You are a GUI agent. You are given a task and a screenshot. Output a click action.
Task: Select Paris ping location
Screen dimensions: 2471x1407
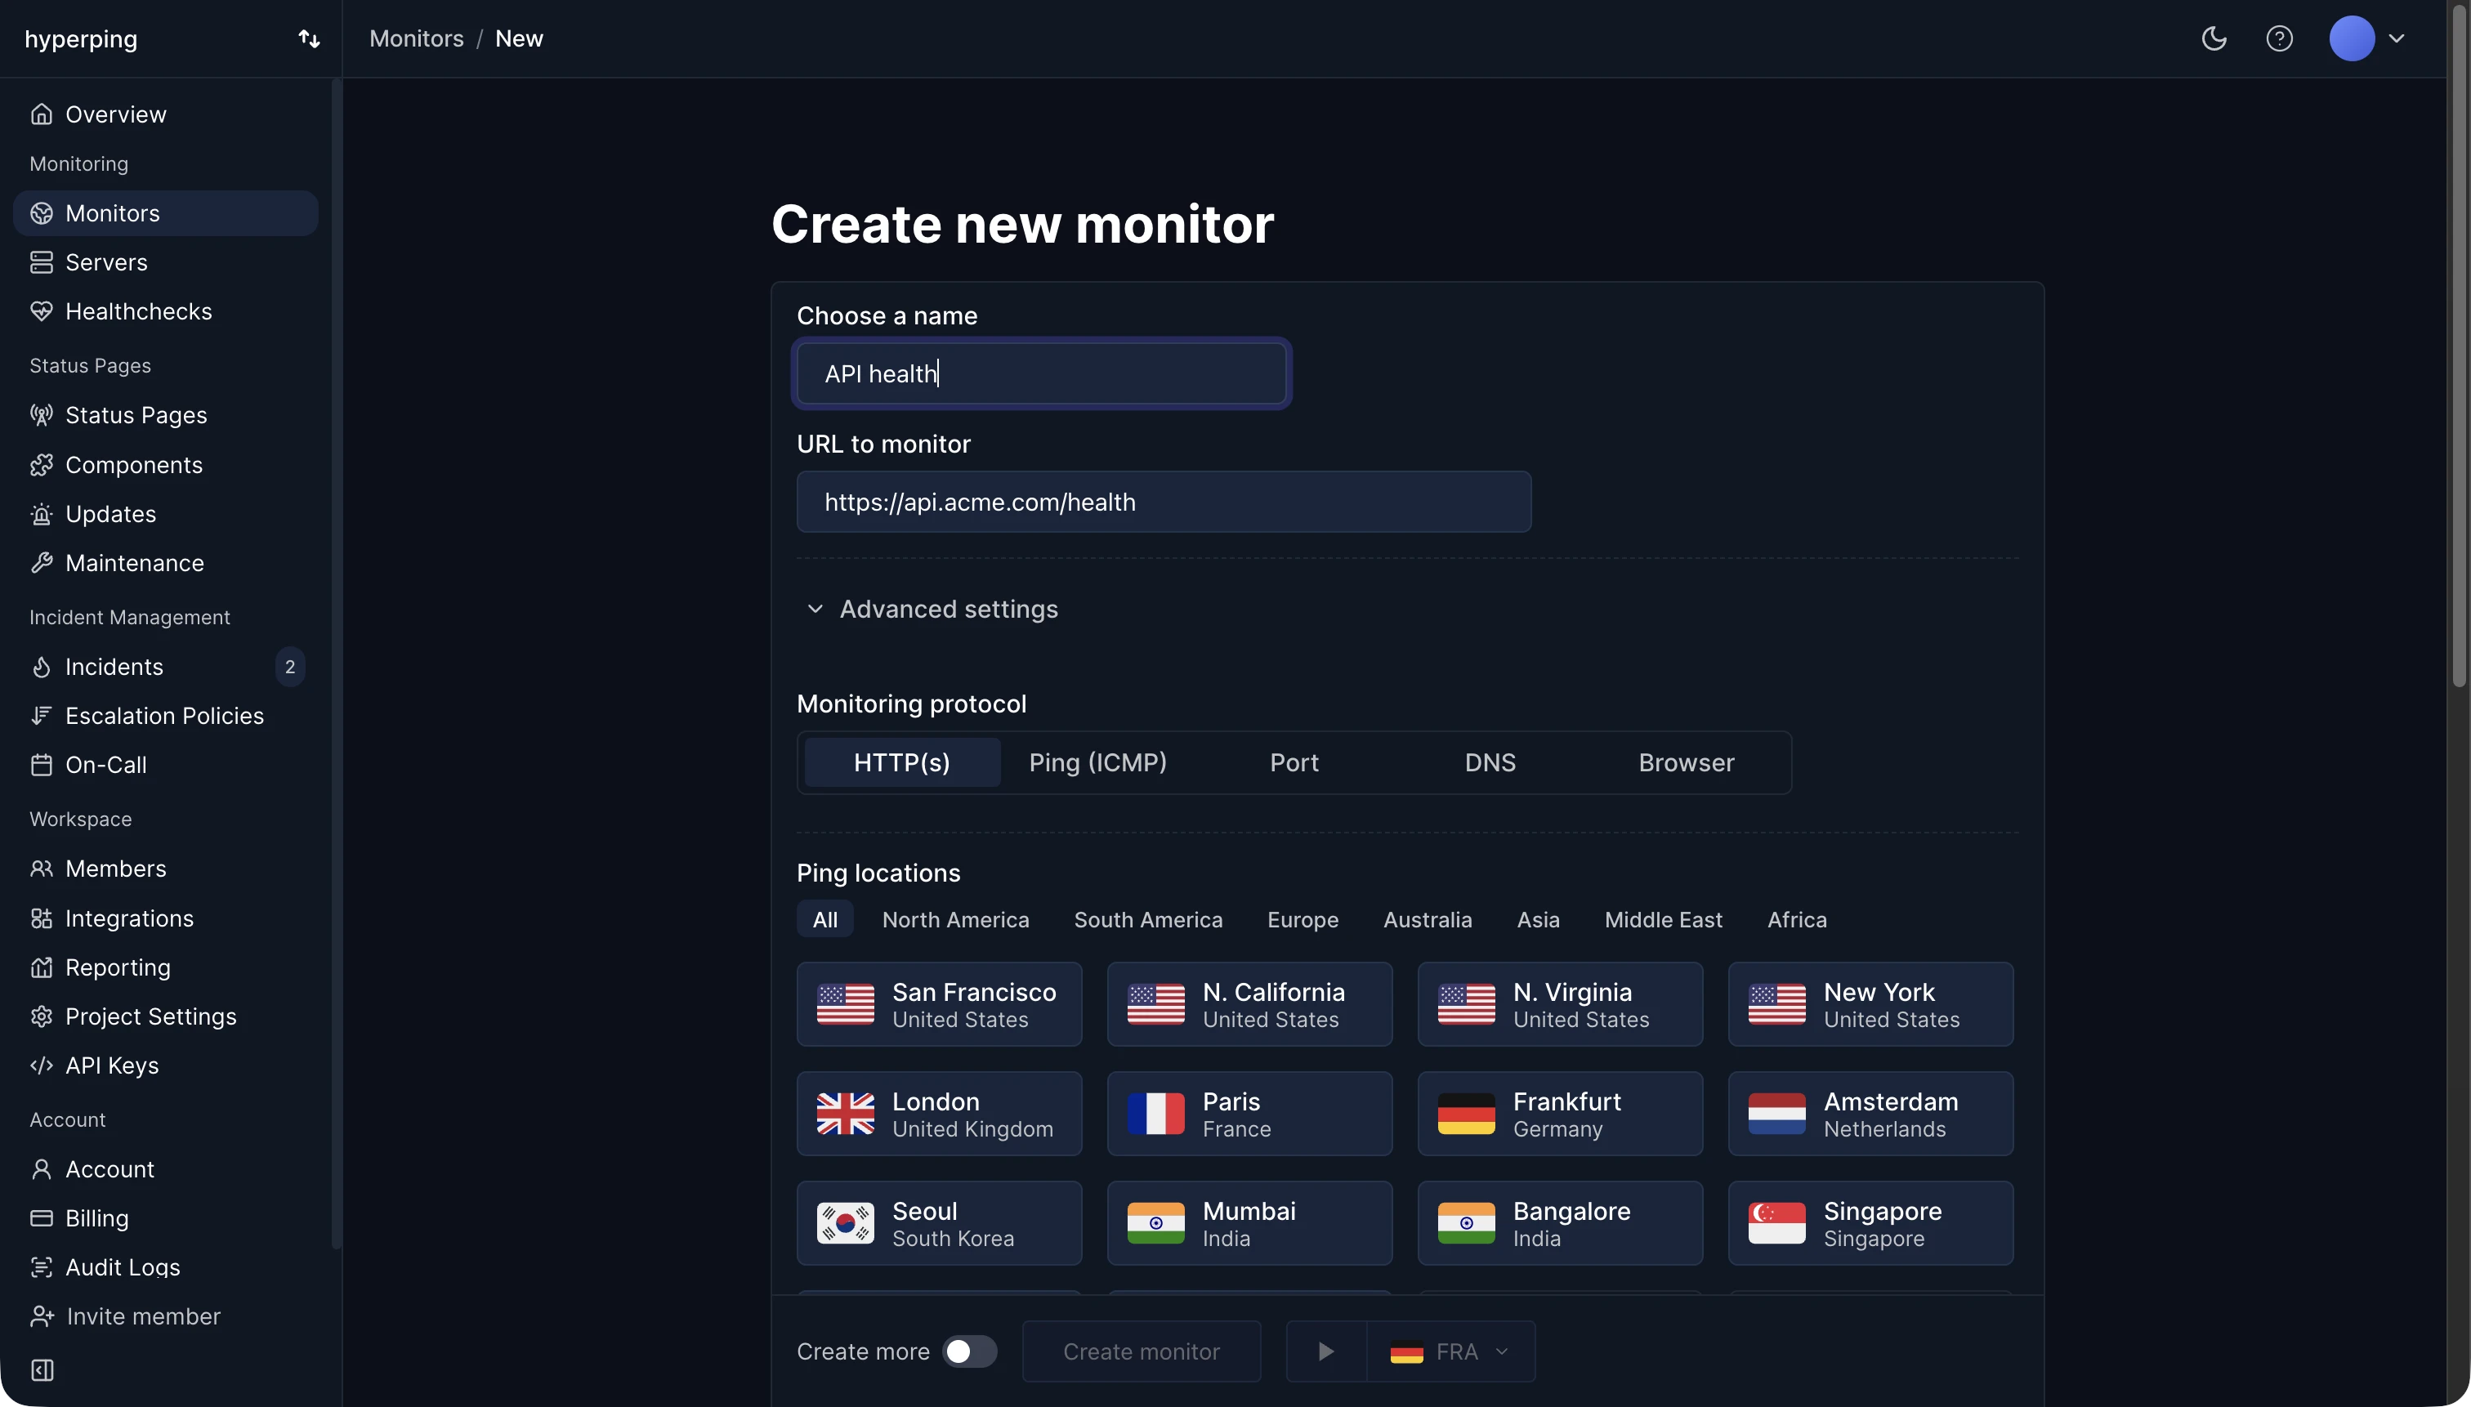(x=1249, y=1113)
